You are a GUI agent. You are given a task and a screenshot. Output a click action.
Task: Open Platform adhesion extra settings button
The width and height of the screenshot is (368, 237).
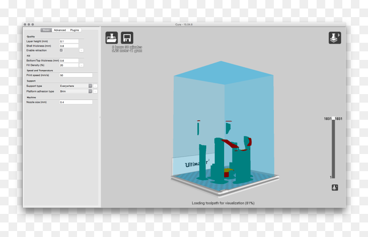95,92
